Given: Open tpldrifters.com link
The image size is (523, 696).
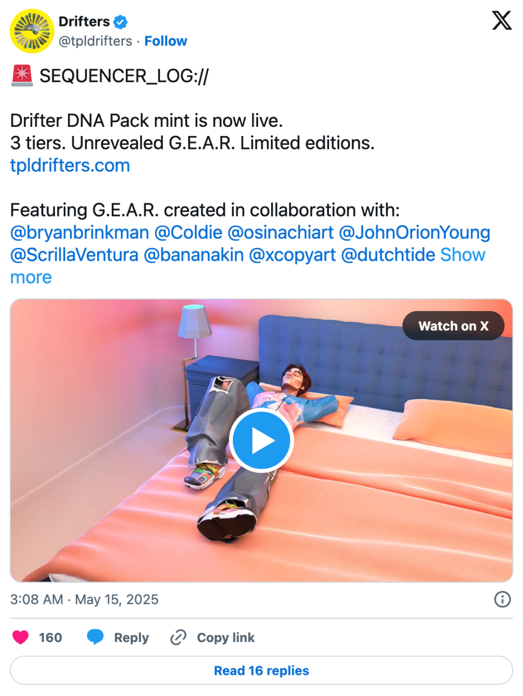Looking at the screenshot, I should tap(70, 165).
